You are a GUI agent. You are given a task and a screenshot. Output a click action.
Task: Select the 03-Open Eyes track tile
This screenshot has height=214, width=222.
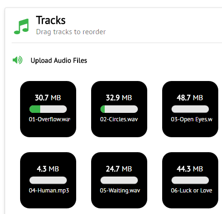pos(190,109)
